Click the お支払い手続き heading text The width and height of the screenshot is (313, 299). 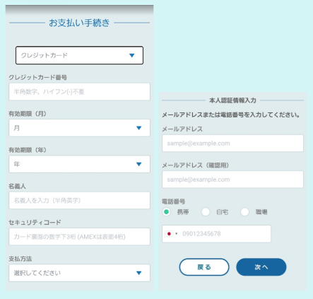coord(79,23)
